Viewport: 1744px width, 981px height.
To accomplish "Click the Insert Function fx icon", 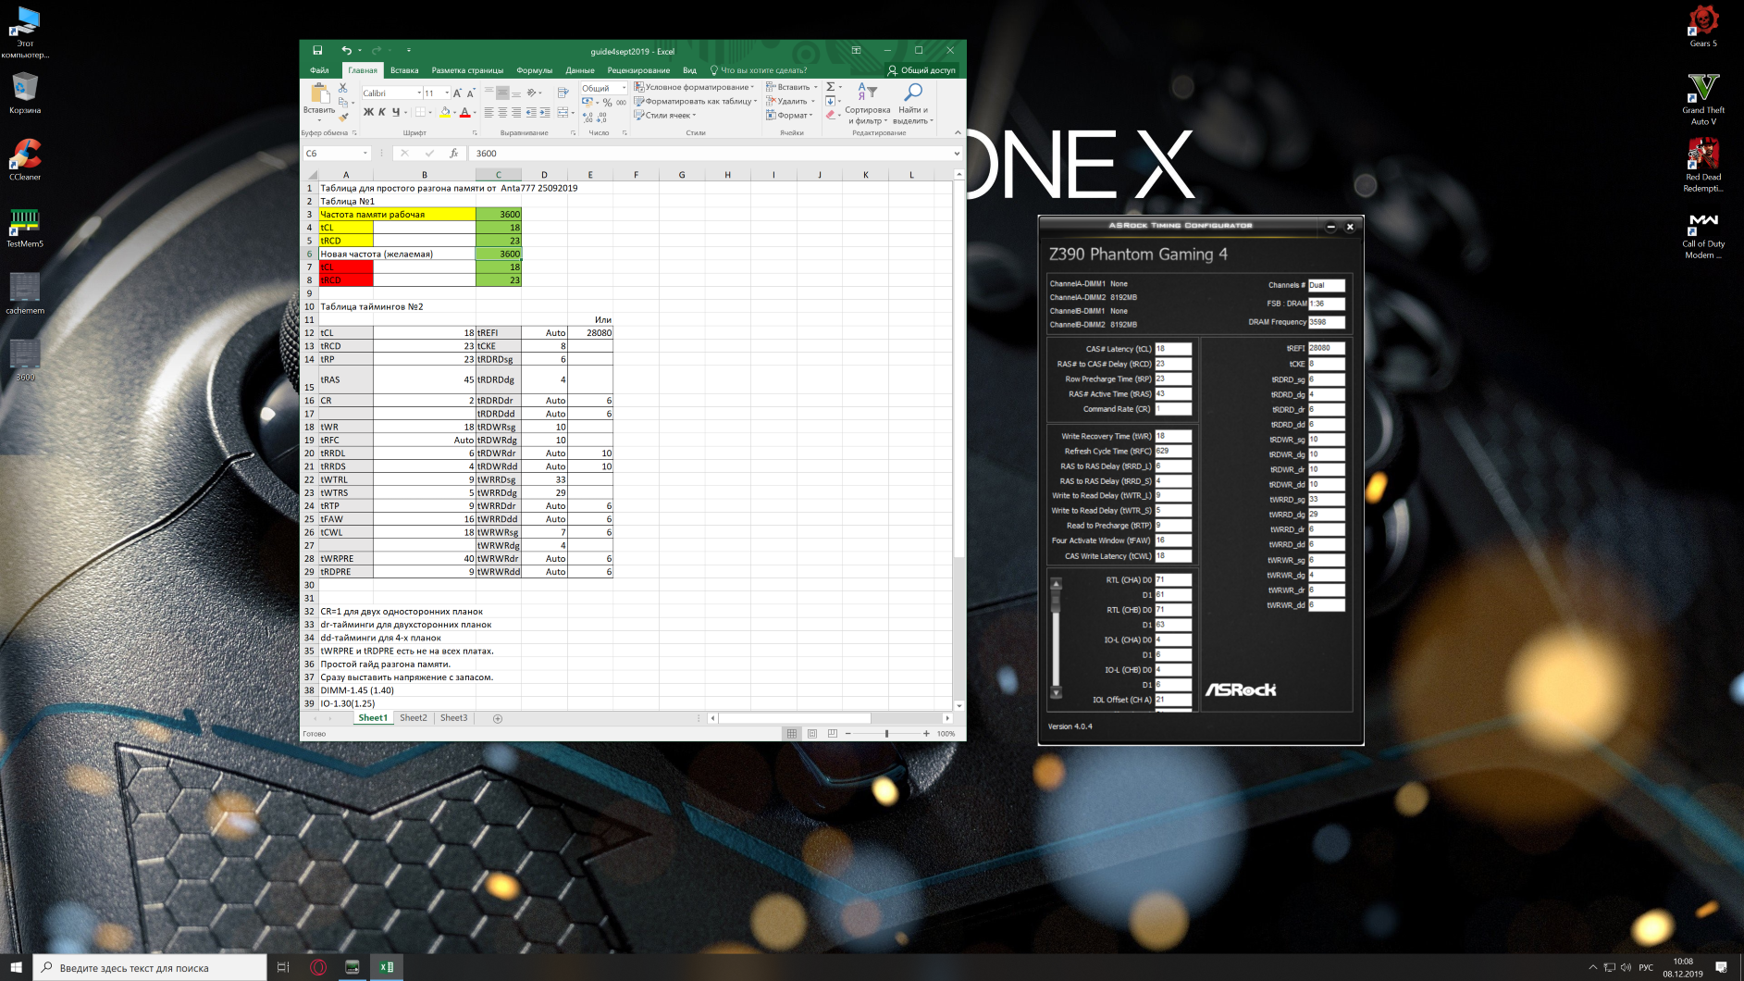I will [x=453, y=154].
